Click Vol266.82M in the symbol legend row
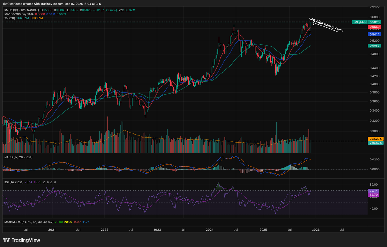 point(127,10)
